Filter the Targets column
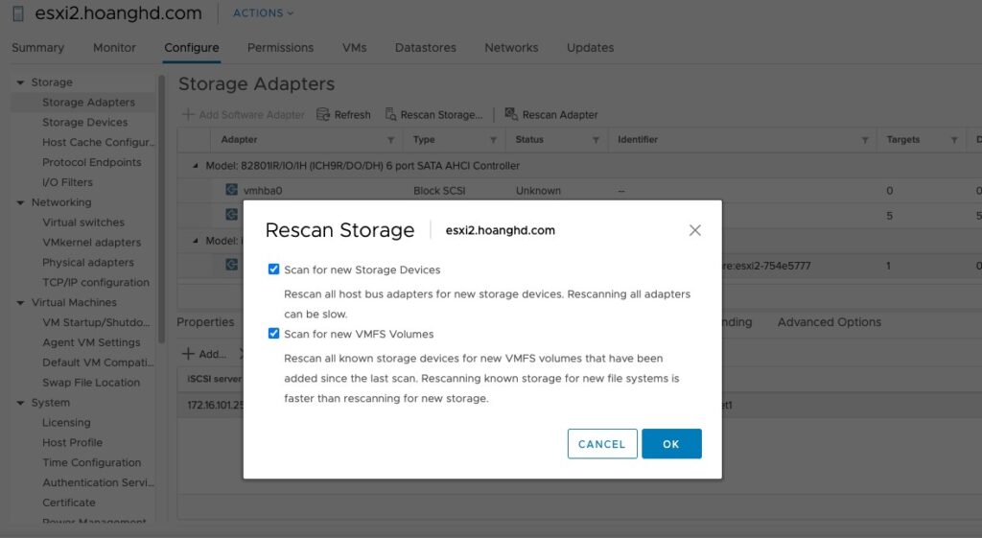This screenshot has height=538, width=982. (954, 140)
